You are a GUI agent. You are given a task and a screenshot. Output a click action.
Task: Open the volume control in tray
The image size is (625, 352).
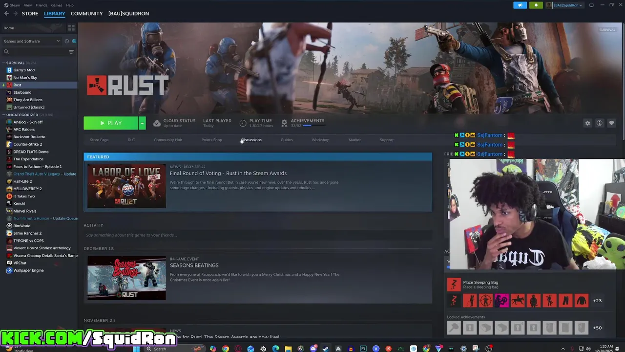(588, 349)
